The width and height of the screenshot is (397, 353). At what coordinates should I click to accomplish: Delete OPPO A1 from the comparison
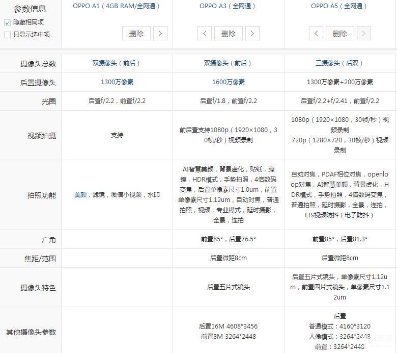click(136, 34)
